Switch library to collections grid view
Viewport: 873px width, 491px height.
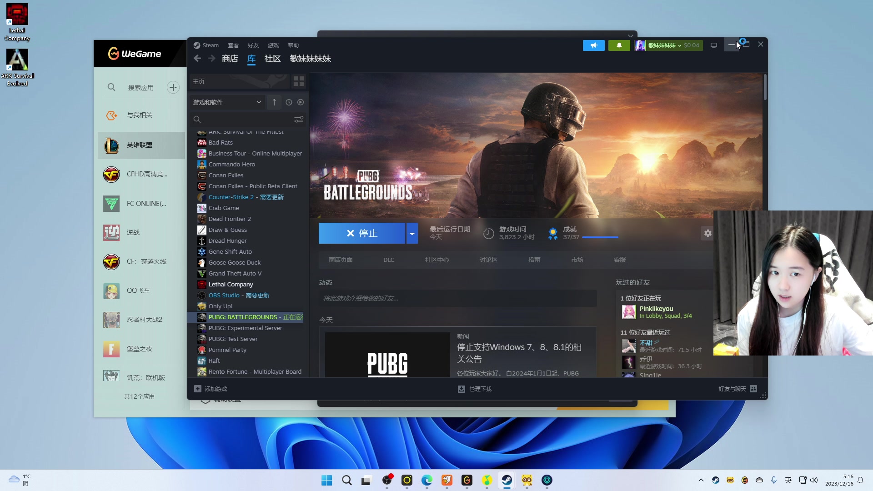pos(299,81)
